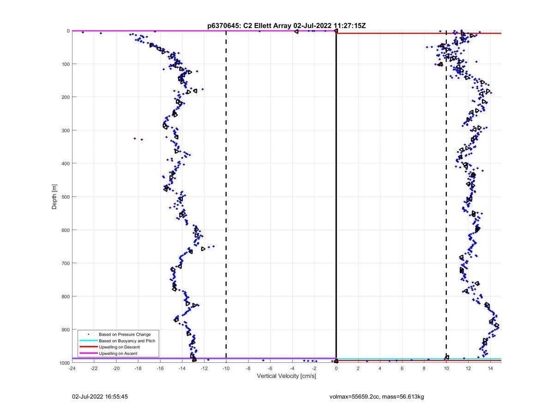This screenshot has height=408, width=554.
Task: Select the 'Depth [m]' y-axis label
Action: (x=54, y=197)
